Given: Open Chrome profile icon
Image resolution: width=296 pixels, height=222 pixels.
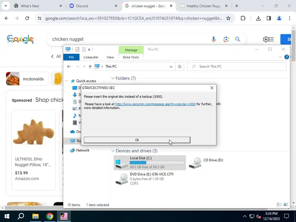Looking at the screenshot, I should click(279, 18).
